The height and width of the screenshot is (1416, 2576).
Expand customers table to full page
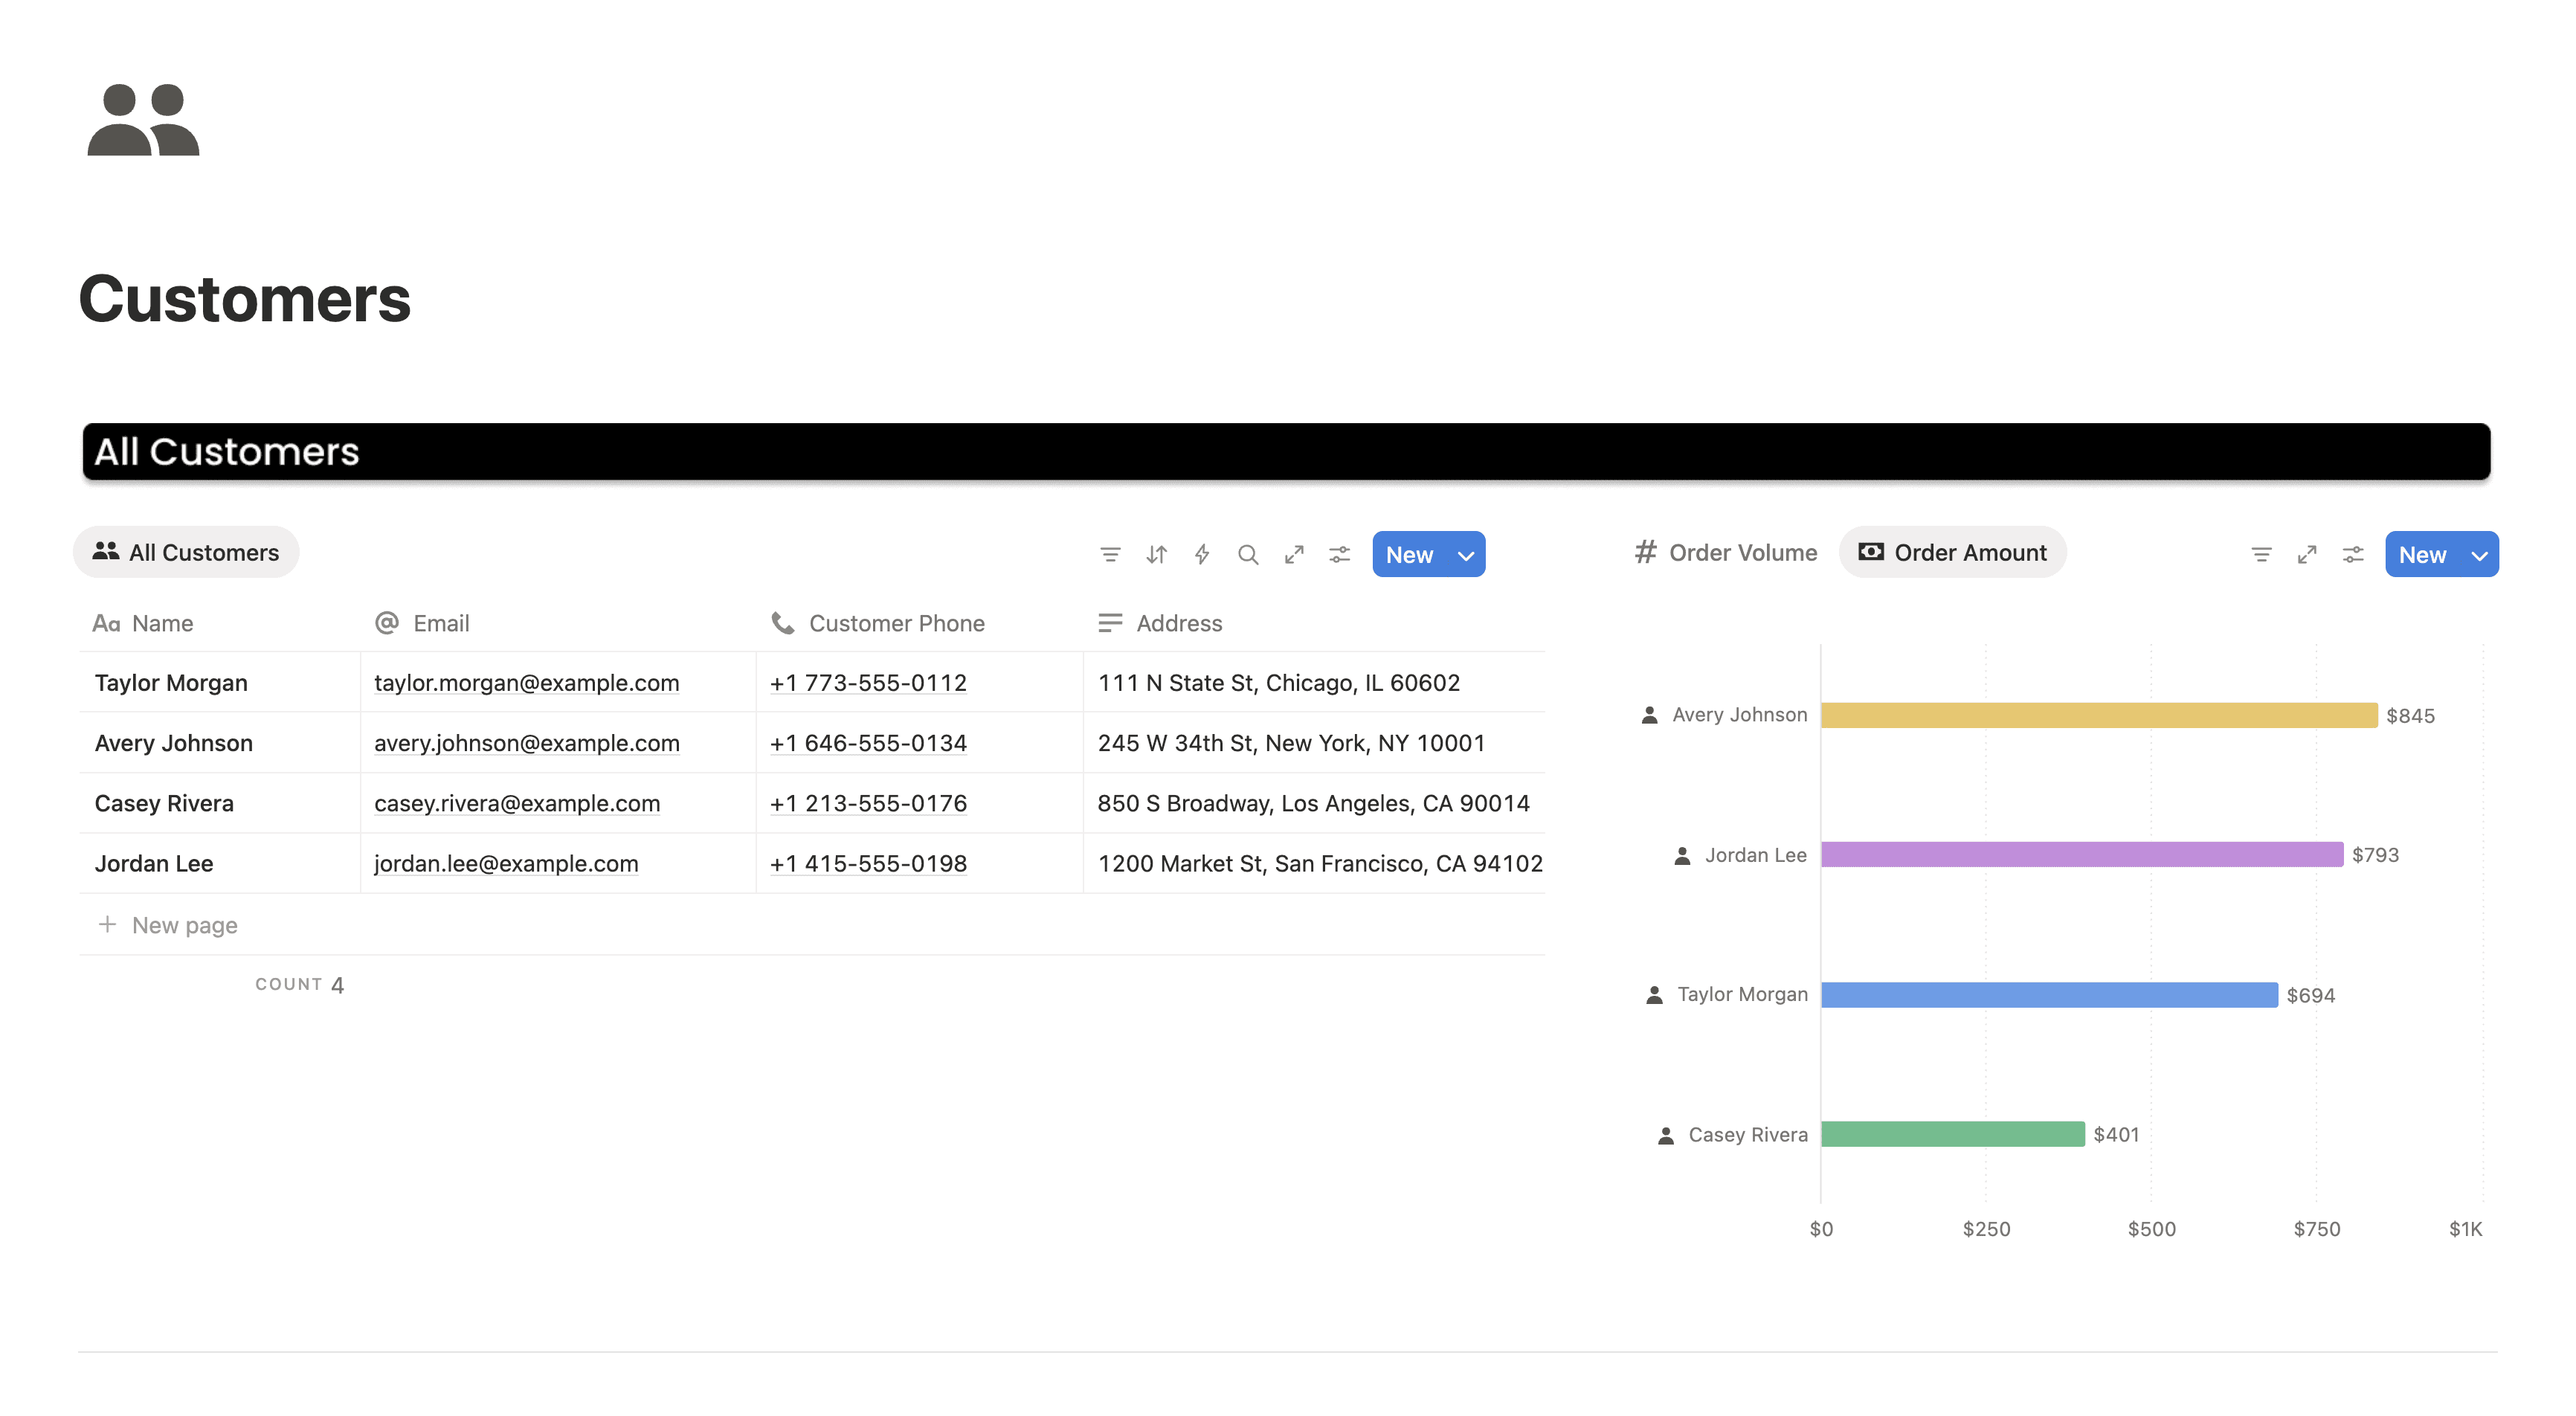click(x=1294, y=554)
